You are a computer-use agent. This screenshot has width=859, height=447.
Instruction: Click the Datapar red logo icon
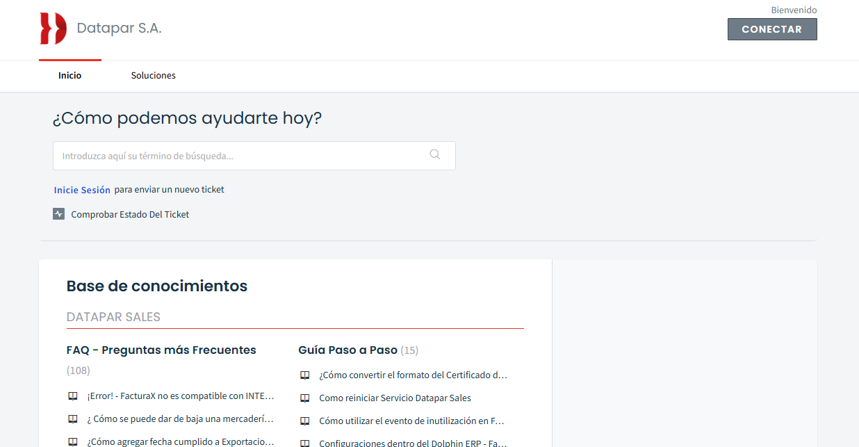pyautogui.click(x=53, y=29)
